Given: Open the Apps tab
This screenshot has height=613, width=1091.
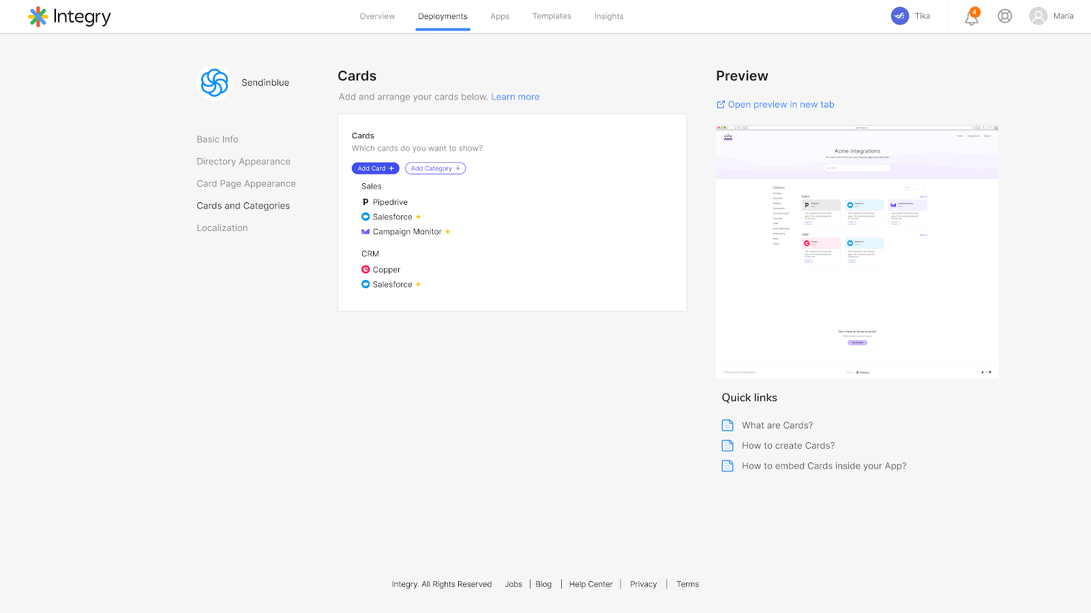Looking at the screenshot, I should [500, 16].
